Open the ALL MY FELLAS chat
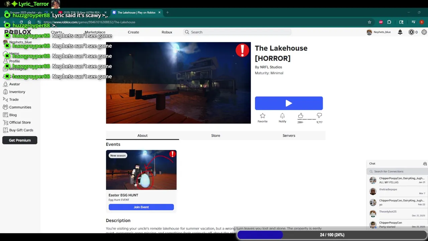428x241 pixels. coord(397,180)
